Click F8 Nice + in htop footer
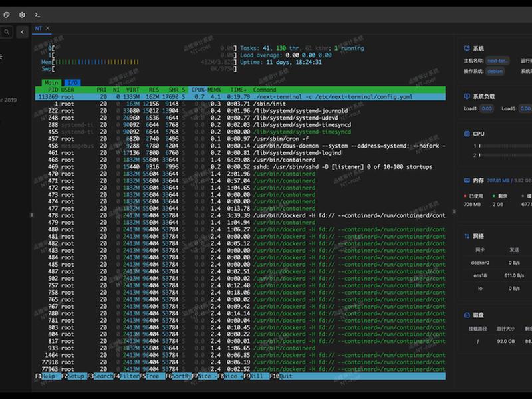 click(x=231, y=376)
